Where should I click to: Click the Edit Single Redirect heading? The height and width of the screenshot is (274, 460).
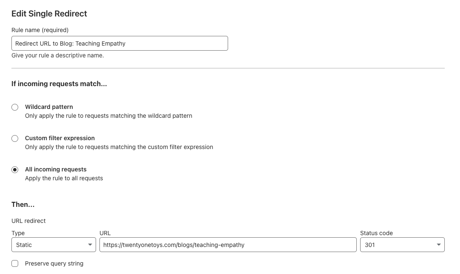49,14
